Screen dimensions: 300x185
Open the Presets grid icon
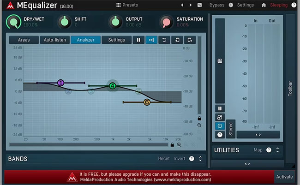point(119,5)
